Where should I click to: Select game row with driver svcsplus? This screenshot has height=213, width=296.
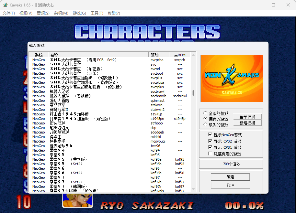(x=109, y=87)
